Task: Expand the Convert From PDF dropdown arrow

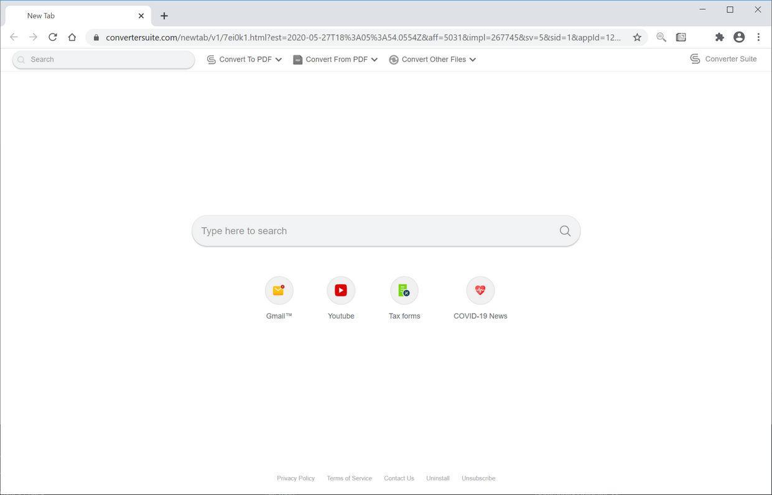Action: tap(374, 60)
